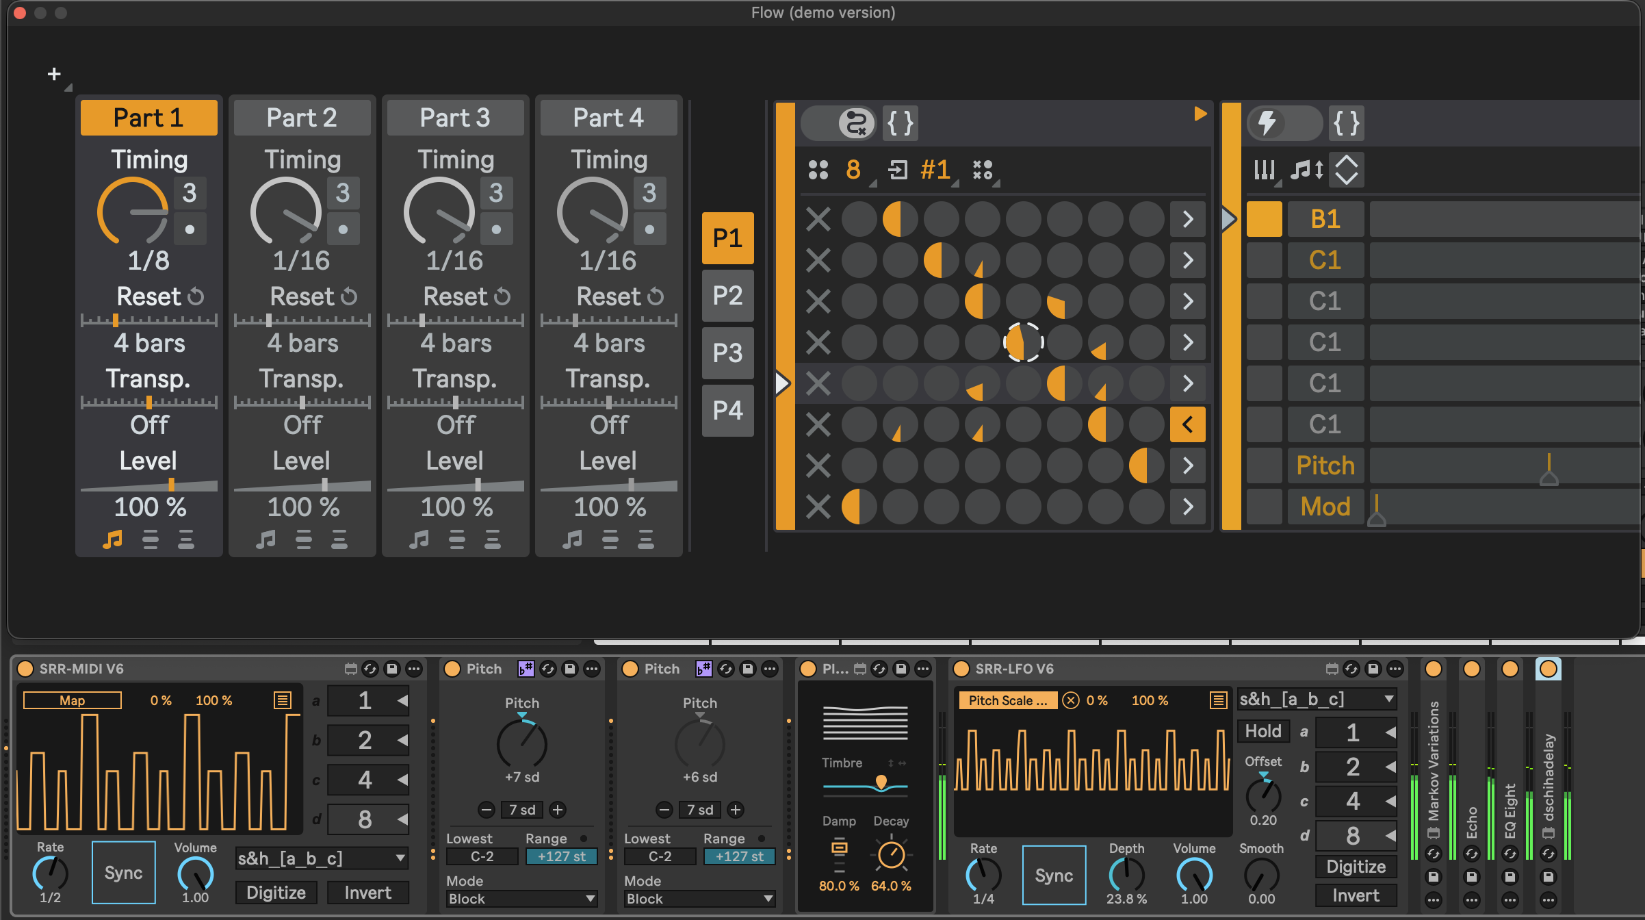
Task: Click the more options icon in the SRR-LFO V6 header
Action: [1395, 669]
